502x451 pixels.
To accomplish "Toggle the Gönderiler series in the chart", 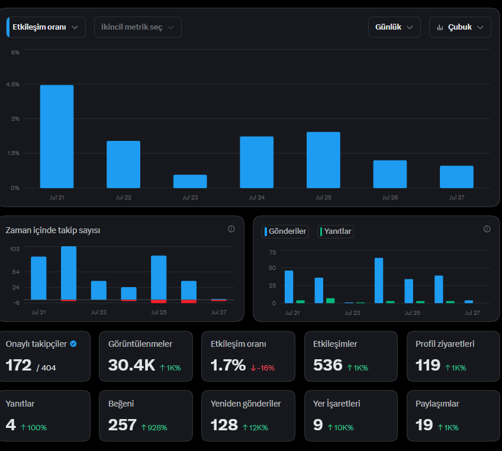I will (285, 231).
